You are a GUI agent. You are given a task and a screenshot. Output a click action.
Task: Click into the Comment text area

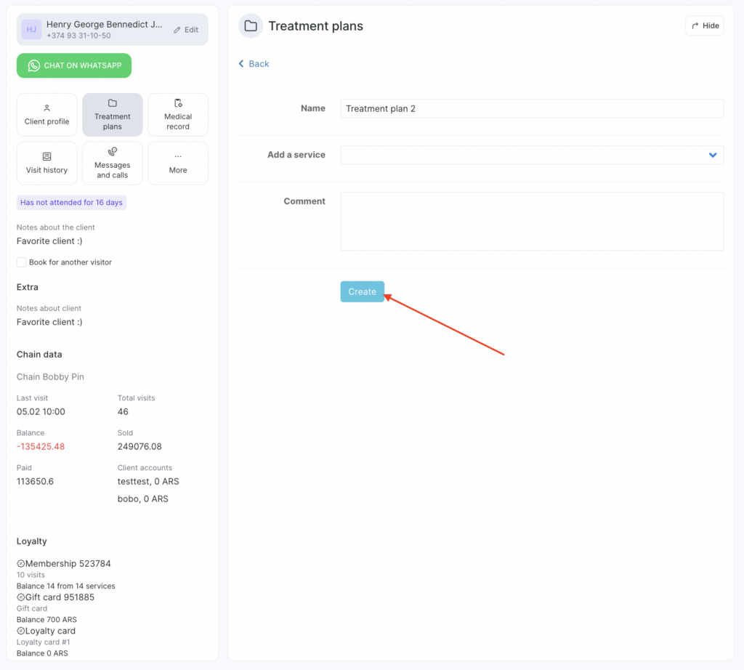(531, 221)
